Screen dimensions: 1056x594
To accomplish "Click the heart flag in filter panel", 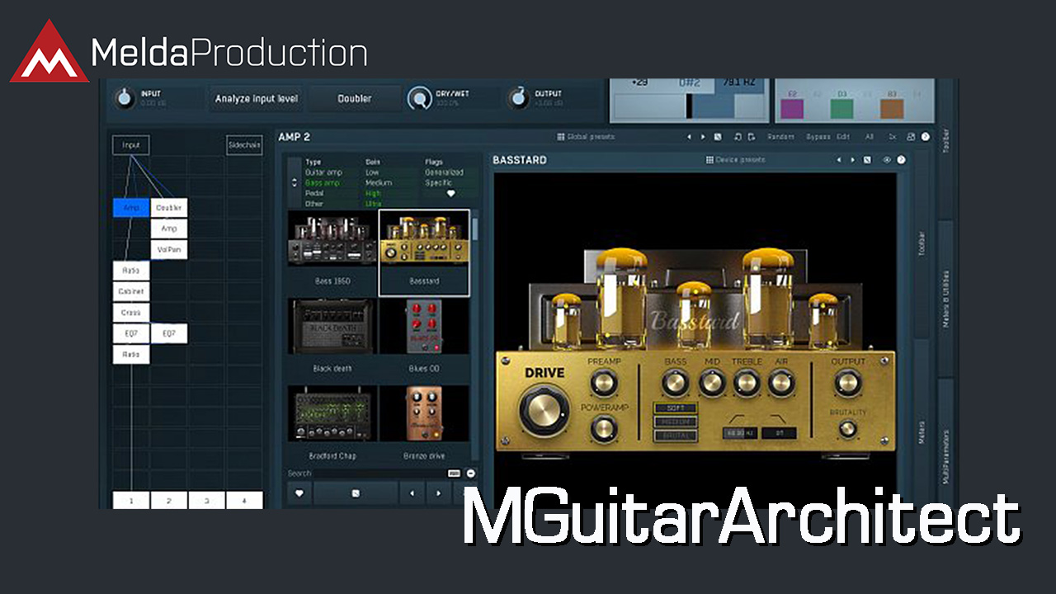I will tap(450, 193).
